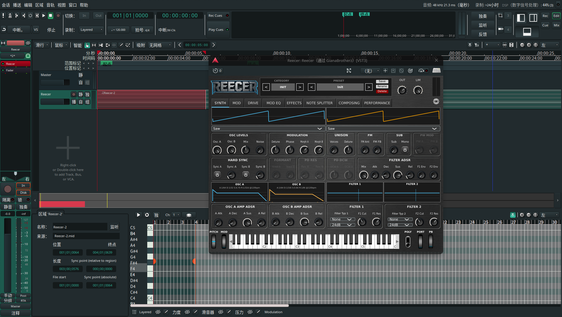The height and width of the screenshot is (317, 562).
Task: Toggle the POLY switch on the Reecer keyboard
Action: (408, 242)
